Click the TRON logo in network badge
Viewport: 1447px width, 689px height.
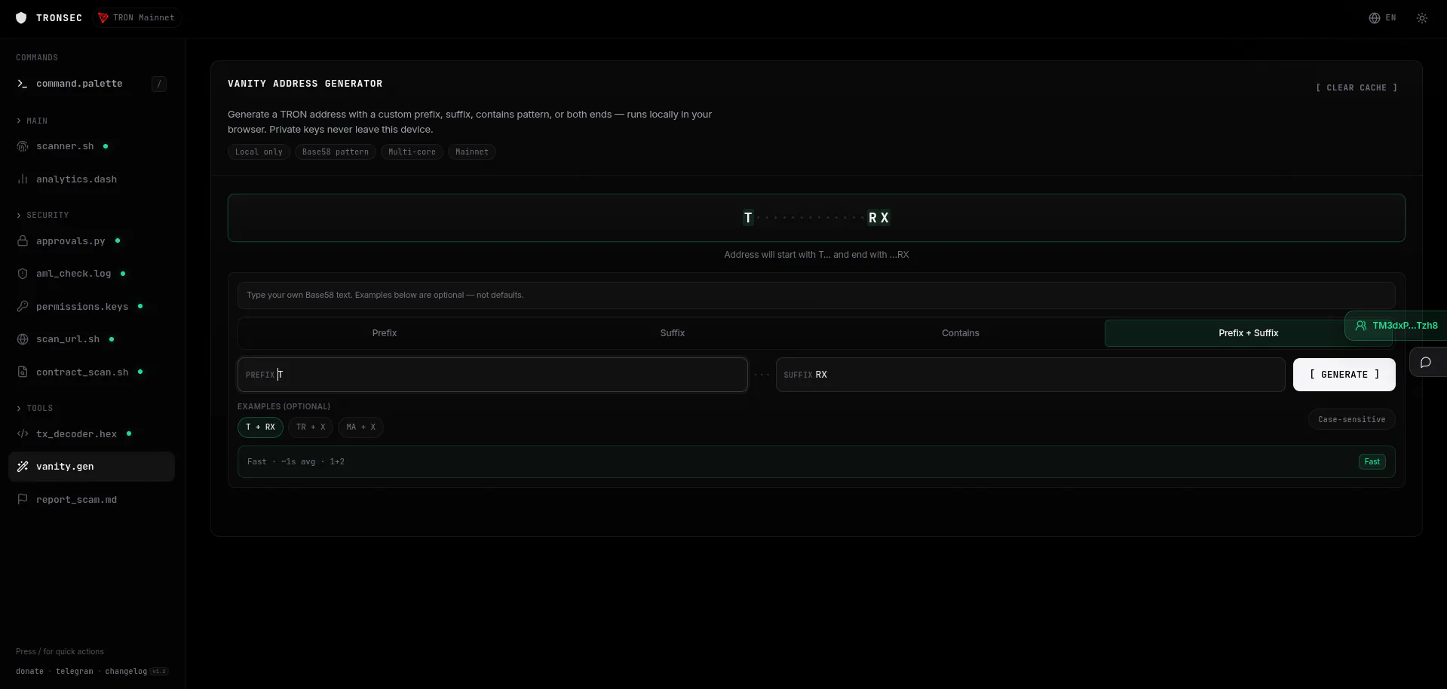pyautogui.click(x=103, y=18)
